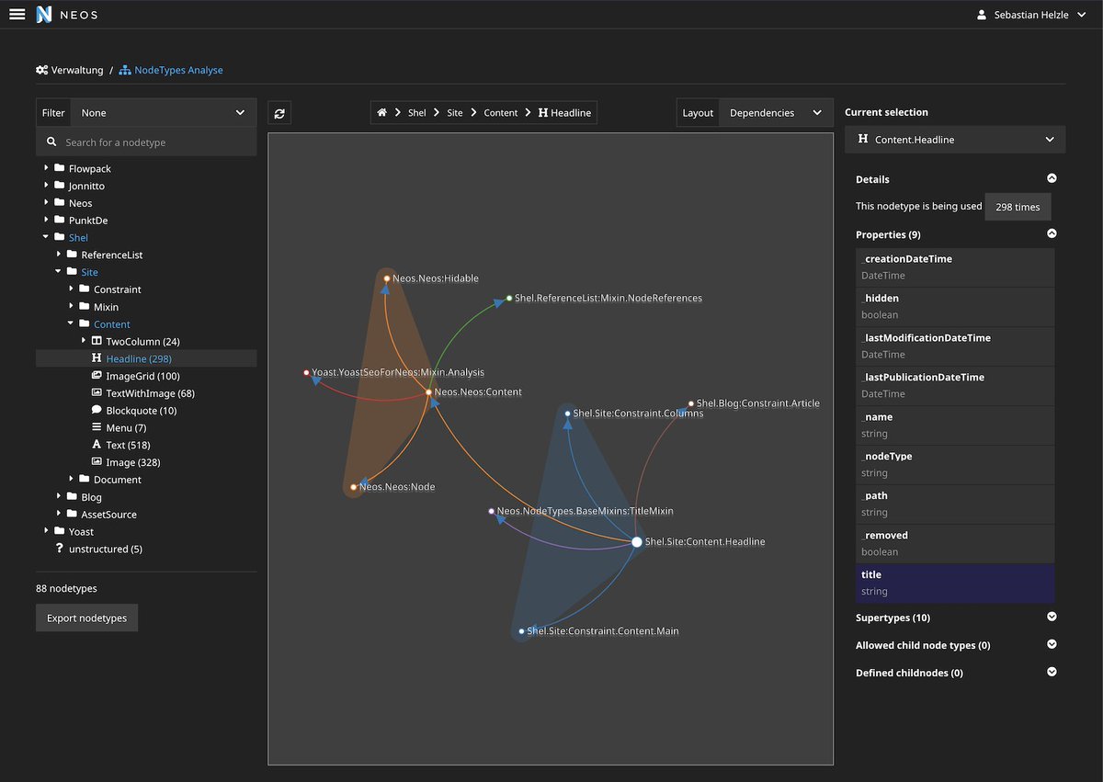The image size is (1103, 782).
Task: Click the NodeTypes Analyse sitemap icon
Action: coord(125,70)
